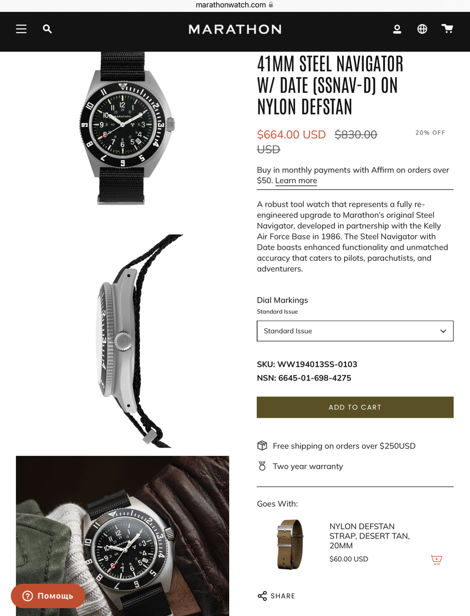Click the dropdown chevron beside Standard Issue
The height and width of the screenshot is (616, 470).
click(x=443, y=331)
